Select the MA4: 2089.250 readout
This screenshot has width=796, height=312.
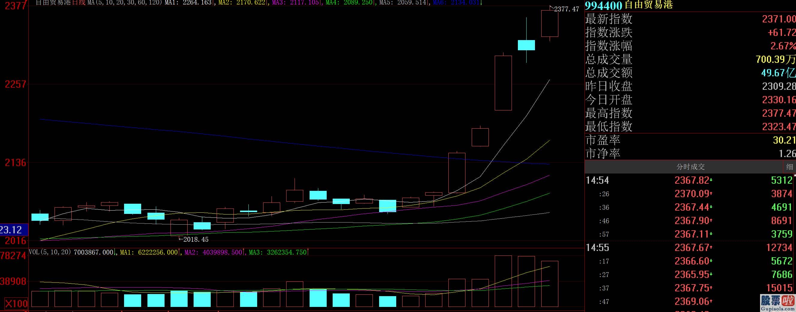tap(349, 2)
